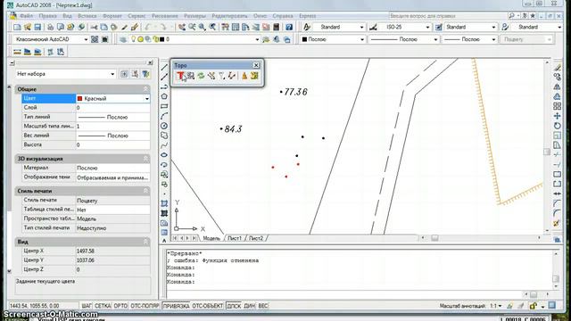The image size is (571, 321).
Task: Toggle ВЕС lineweight display
Action: coord(263,306)
